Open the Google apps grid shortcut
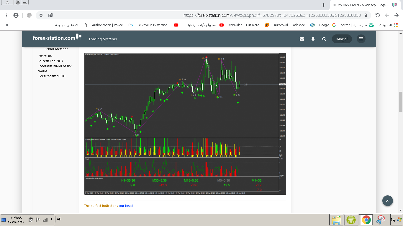Image resolution: width=403 pixels, height=226 pixels. pyautogui.click(x=396, y=25)
